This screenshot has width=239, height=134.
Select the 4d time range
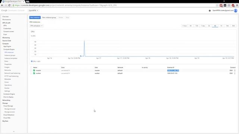[215, 26]
